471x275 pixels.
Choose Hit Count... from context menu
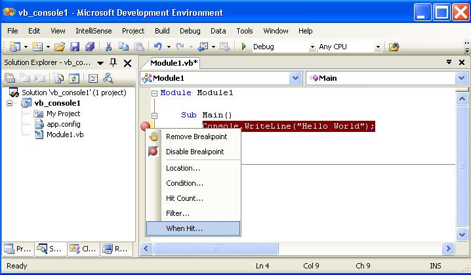click(193, 198)
